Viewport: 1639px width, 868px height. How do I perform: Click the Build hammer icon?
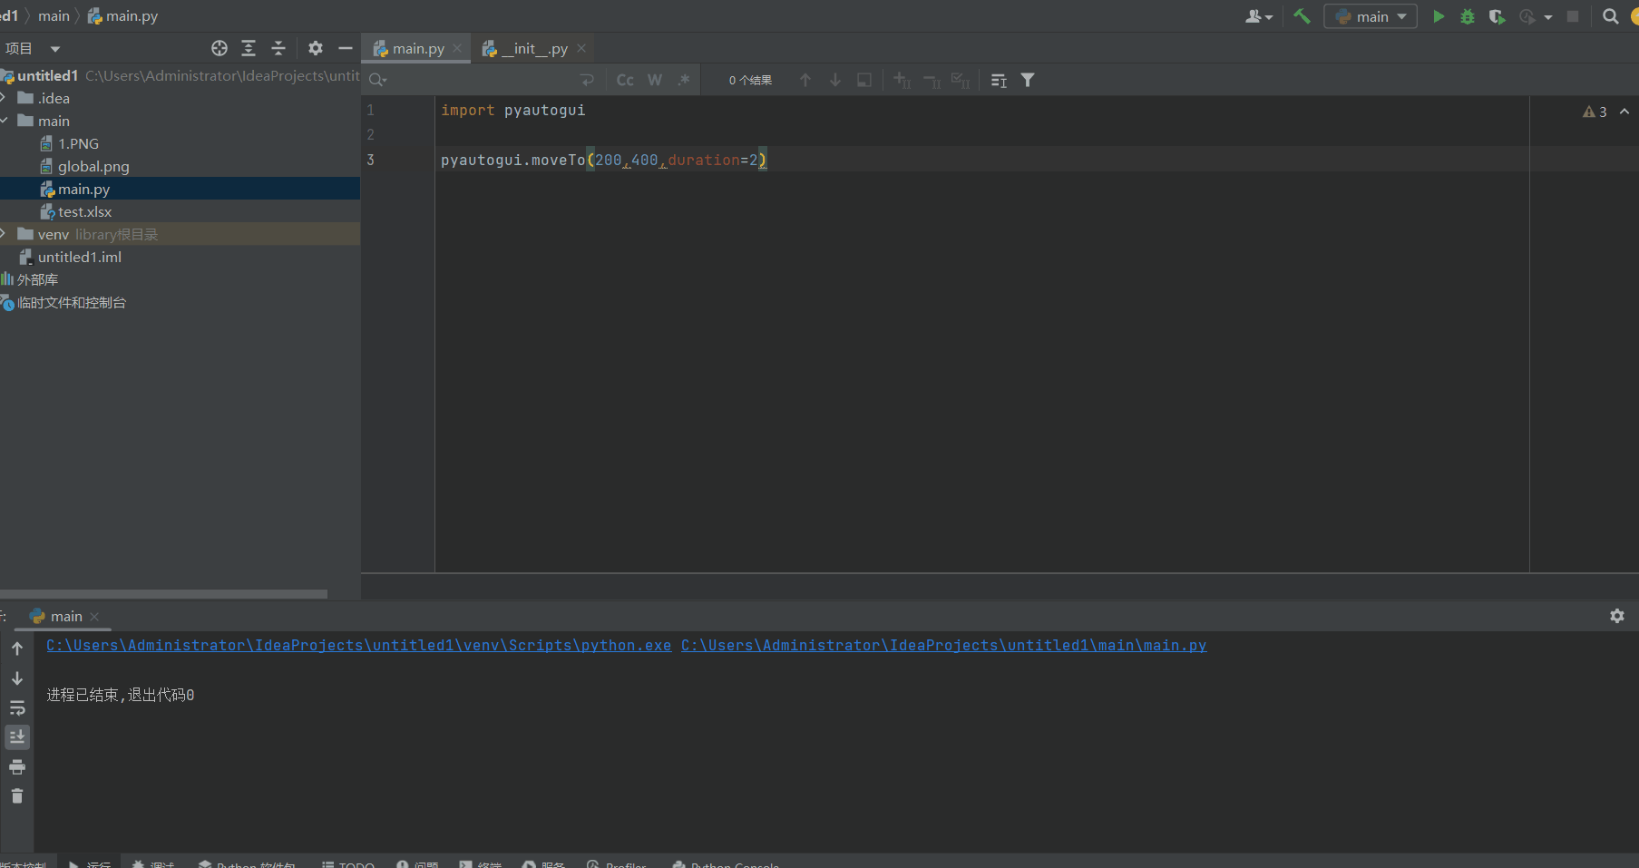click(1302, 16)
